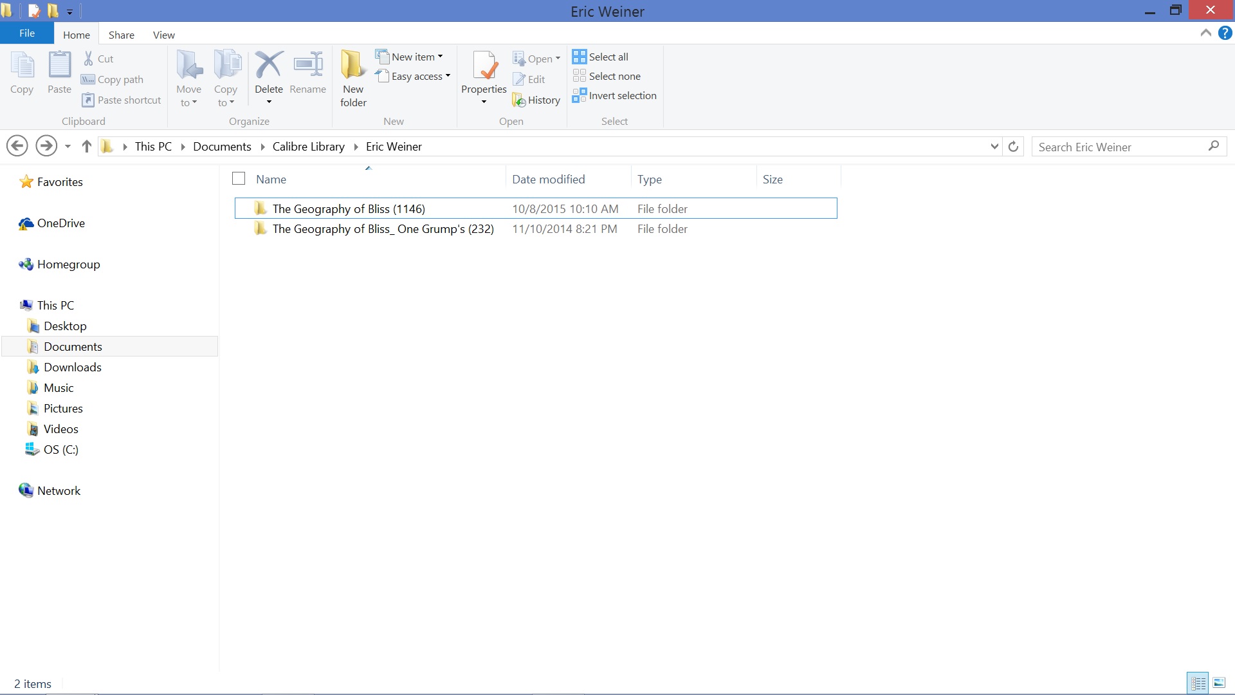Click the New folder icon
The height and width of the screenshot is (695, 1235).
352,66
